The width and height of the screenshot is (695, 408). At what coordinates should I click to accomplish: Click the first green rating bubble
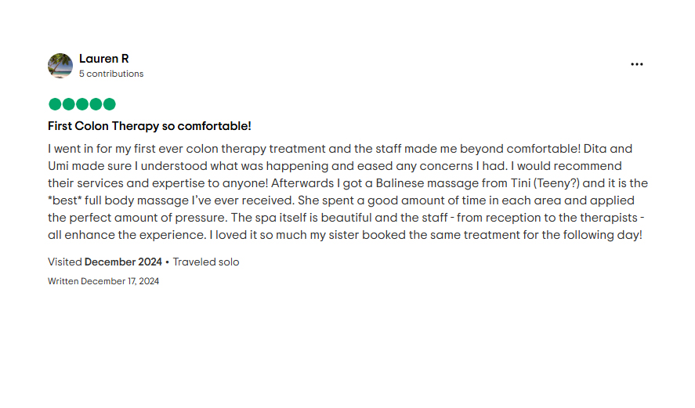click(x=55, y=104)
